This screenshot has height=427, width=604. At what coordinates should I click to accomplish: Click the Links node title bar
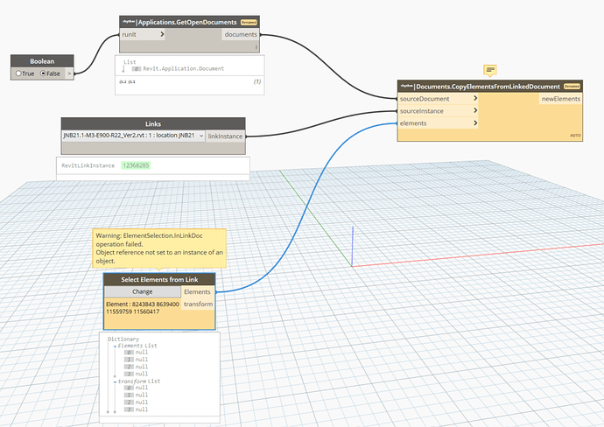pos(153,123)
